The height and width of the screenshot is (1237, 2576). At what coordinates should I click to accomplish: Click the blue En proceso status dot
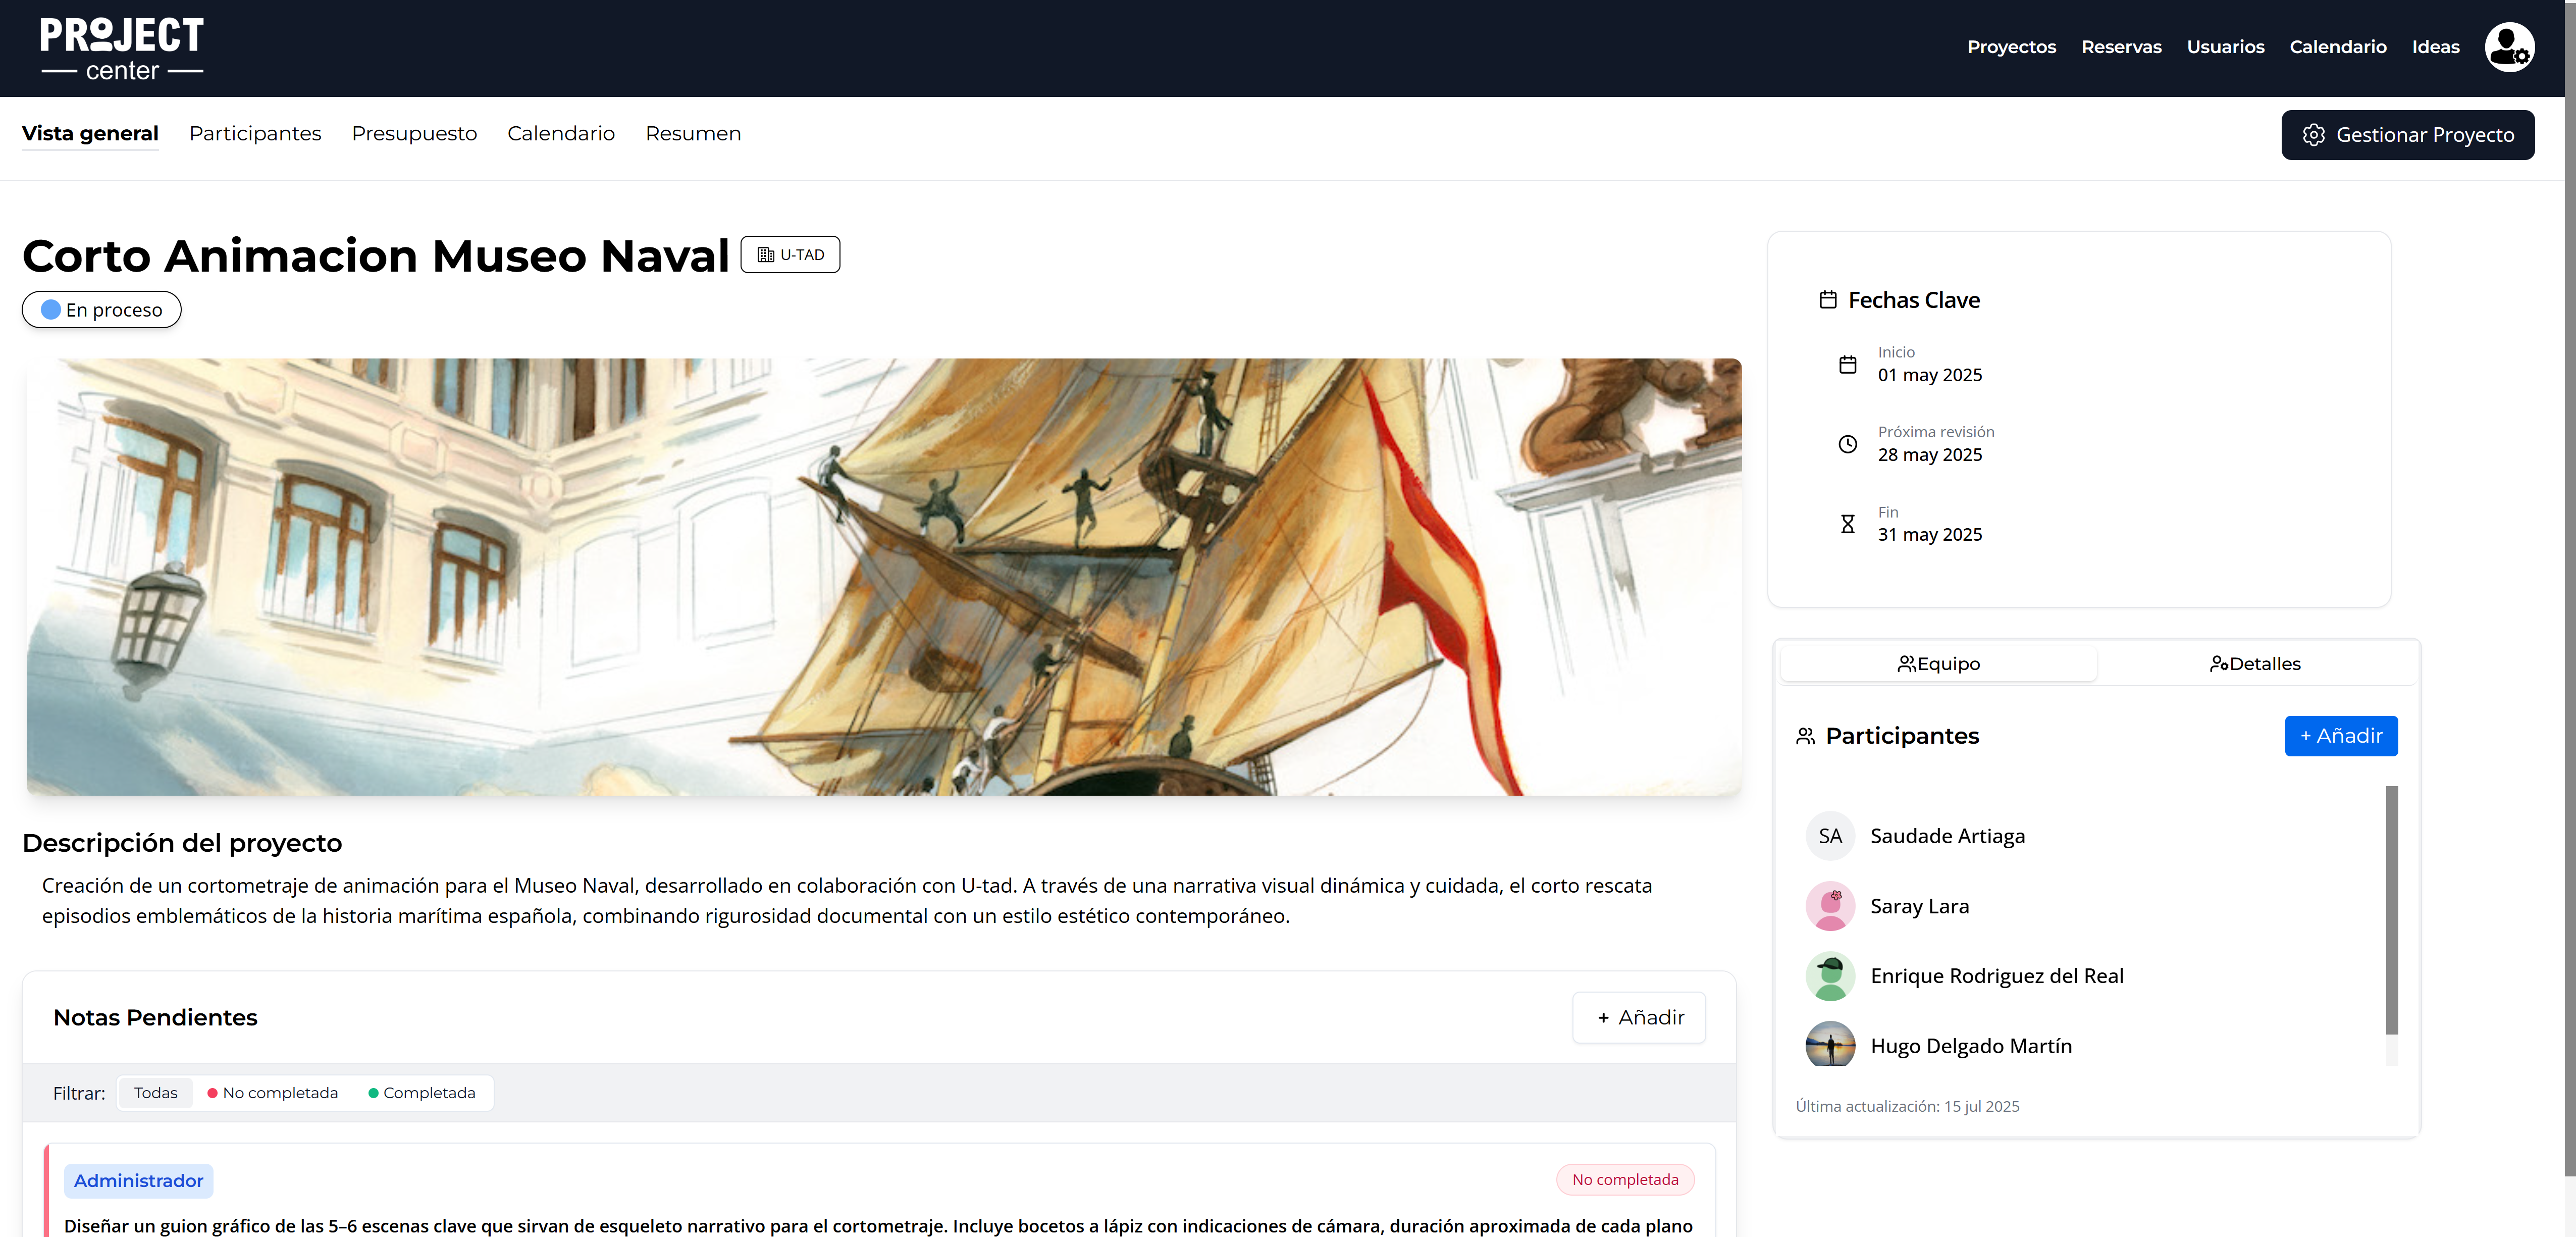(51, 310)
